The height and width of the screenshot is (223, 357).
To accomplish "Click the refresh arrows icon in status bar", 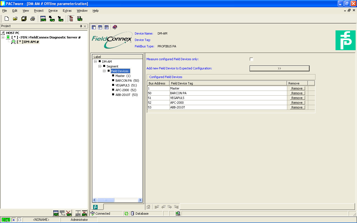I will pos(126,214).
